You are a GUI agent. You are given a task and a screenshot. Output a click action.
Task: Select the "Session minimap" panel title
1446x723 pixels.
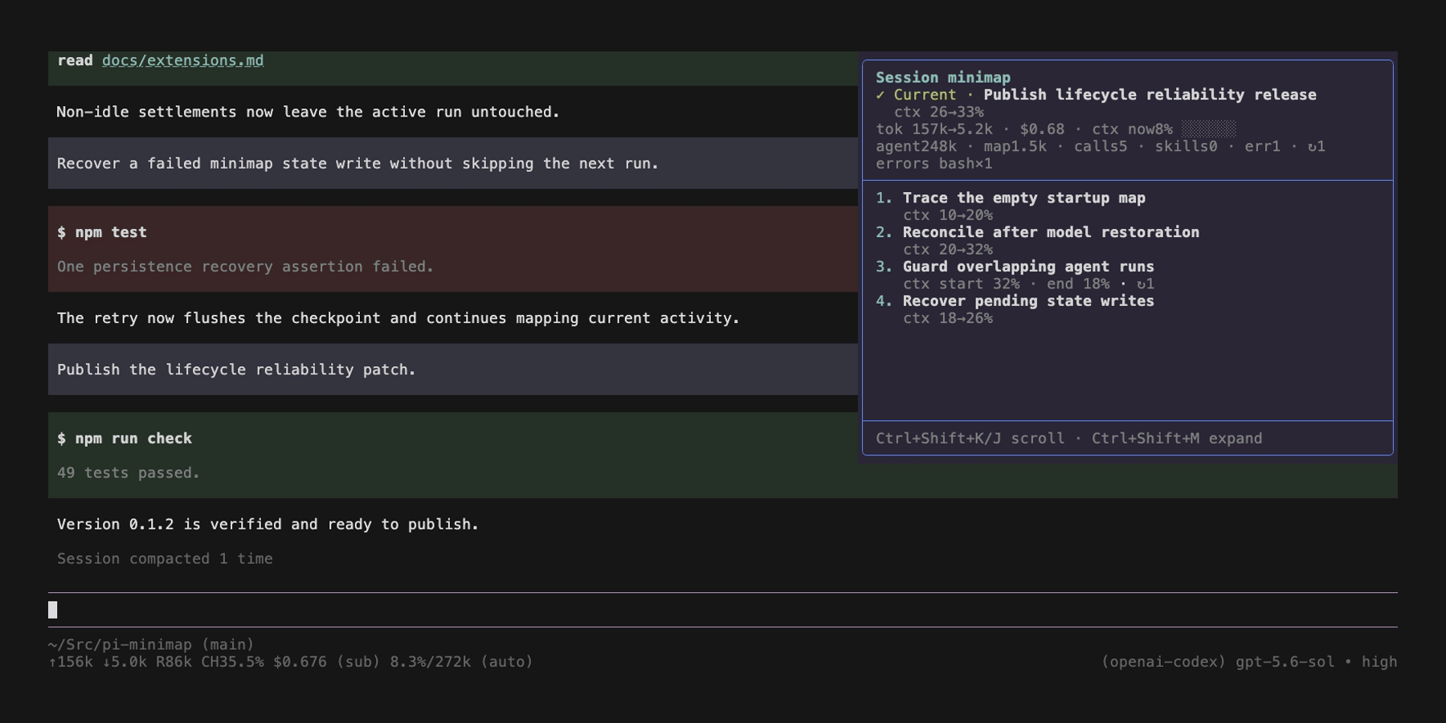coord(943,77)
